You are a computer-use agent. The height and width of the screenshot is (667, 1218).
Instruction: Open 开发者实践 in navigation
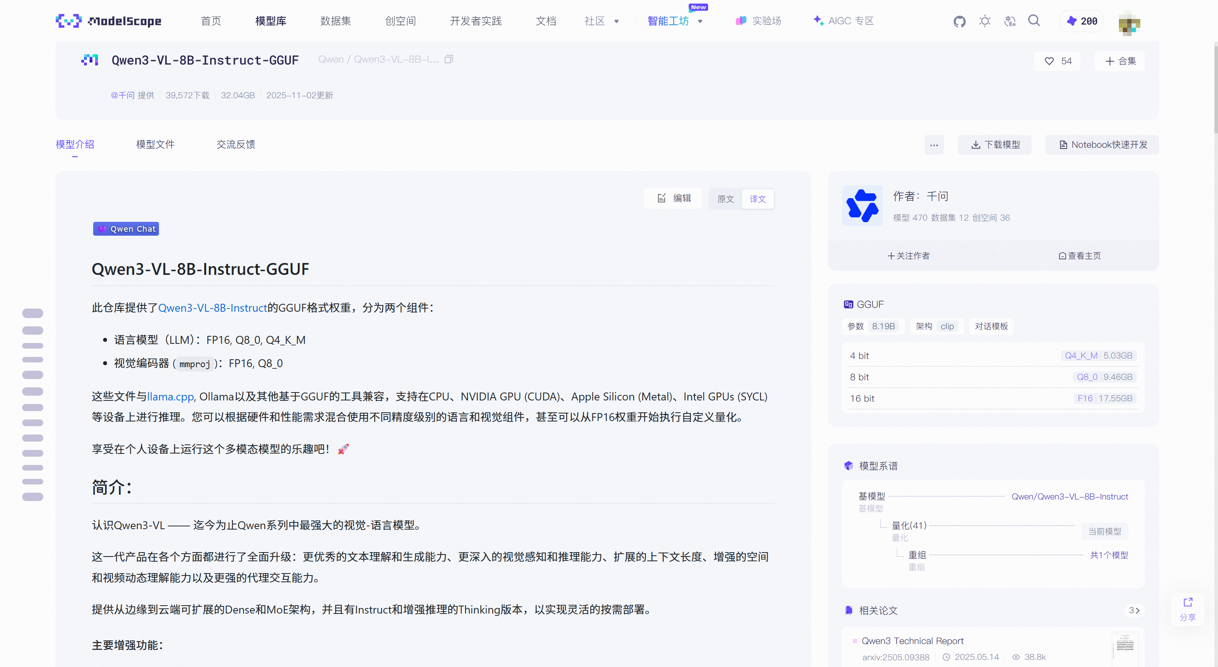point(476,21)
